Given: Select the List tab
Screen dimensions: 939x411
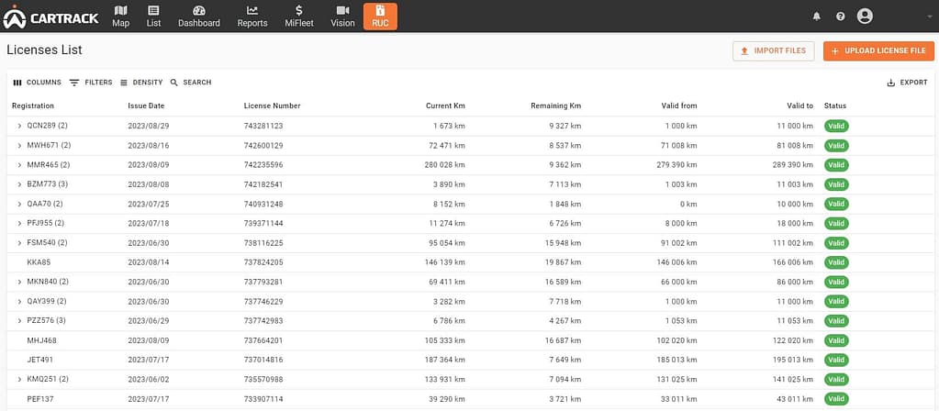Looking at the screenshot, I should [x=153, y=16].
